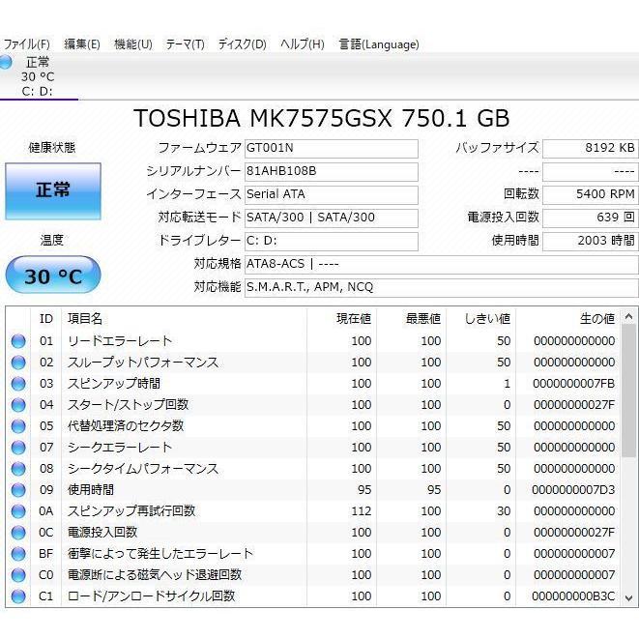Click the ファームウェア field GT001N
Image resolution: width=639 pixels, height=639 pixels.
[x=331, y=148]
